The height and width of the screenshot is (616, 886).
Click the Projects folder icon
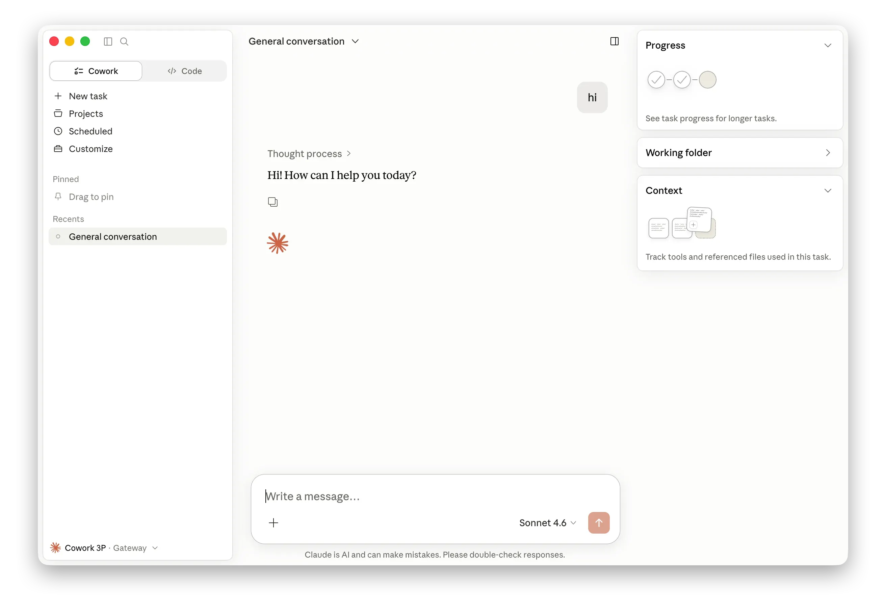tap(58, 113)
